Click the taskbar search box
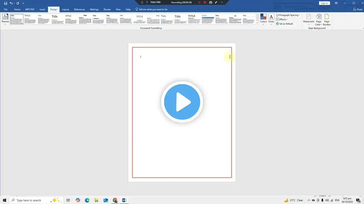Viewport: 364px width, 204px height. click(x=36, y=200)
